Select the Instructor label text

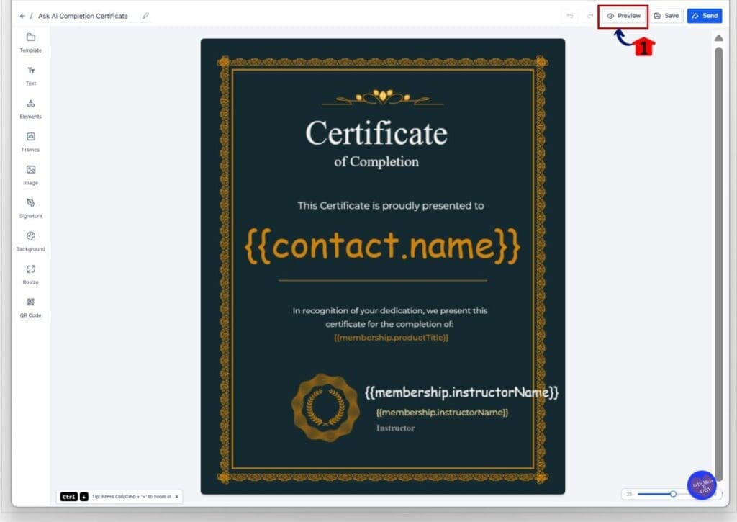pyautogui.click(x=395, y=428)
